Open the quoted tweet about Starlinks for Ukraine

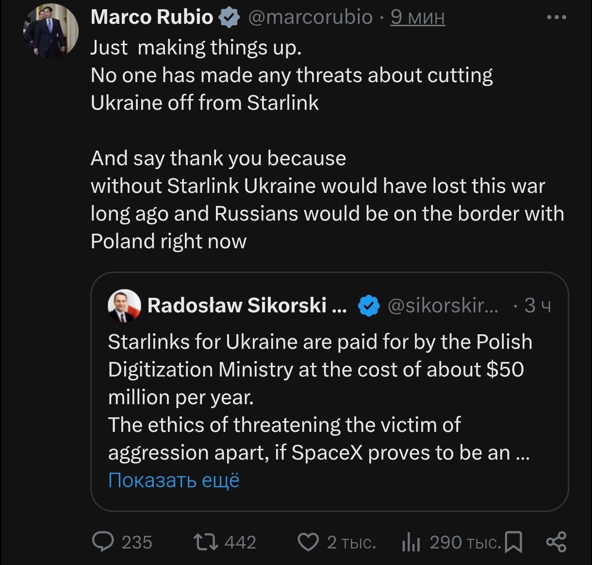[x=320, y=396]
